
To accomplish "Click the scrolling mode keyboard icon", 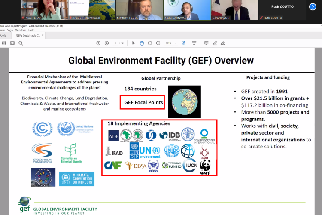I will point(194,43).
